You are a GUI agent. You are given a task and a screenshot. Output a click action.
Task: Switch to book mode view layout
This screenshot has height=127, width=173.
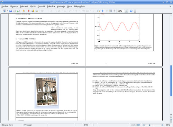(139, 125)
